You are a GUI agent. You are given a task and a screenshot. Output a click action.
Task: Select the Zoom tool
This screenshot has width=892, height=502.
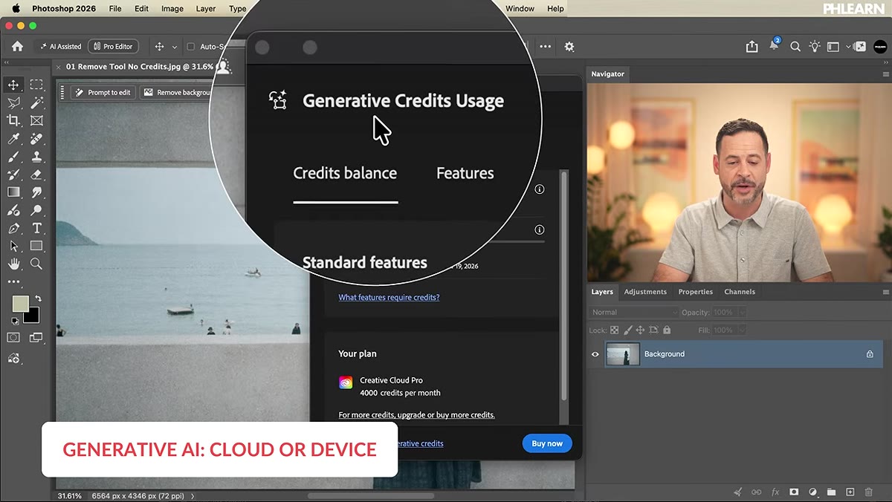click(x=36, y=264)
